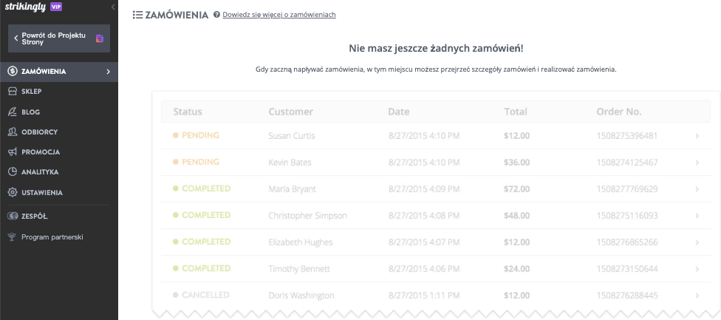Viewport: 721px width, 320px height.
Task: Click the Zespół team icon
Action: (13, 216)
